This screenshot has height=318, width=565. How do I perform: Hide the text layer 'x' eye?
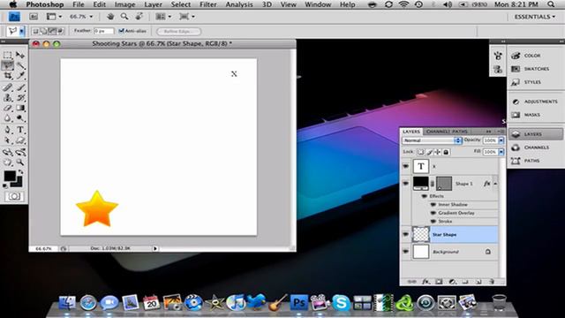pyautogui.click(x=406, y=166)
